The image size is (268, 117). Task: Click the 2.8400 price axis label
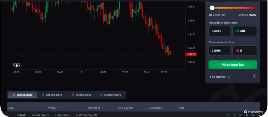coord(191,48)
